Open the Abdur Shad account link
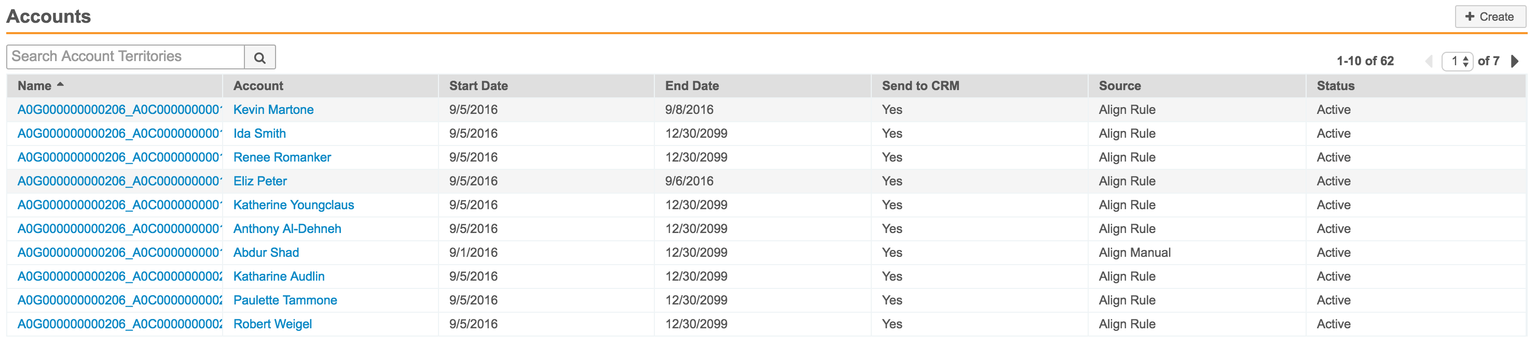Screen dimensions: 1536x349 point(266,252)
